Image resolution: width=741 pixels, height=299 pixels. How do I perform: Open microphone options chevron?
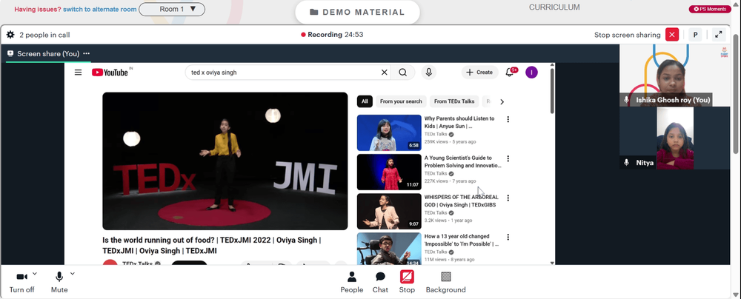click(x=73, y=274)
